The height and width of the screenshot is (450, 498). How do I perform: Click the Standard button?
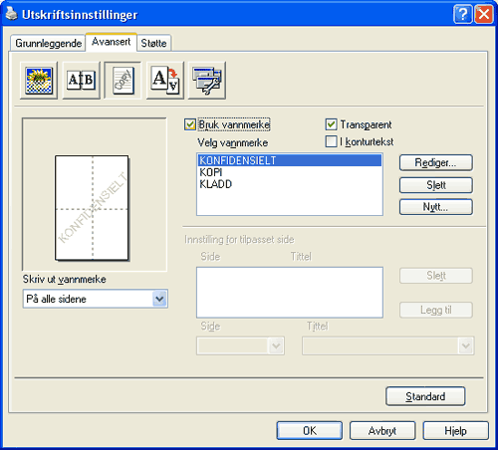425,396
